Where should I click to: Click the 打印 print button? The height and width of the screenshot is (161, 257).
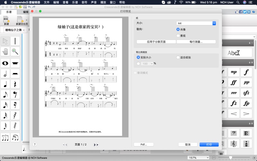click(x=209, y=145)
